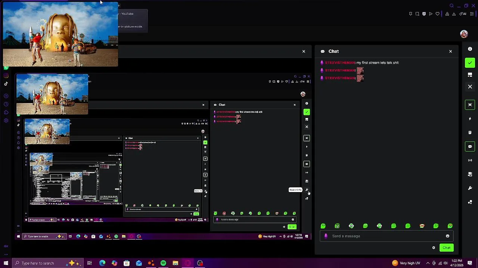Click the snapshot icon in browser toolbar

pos(417,14)
